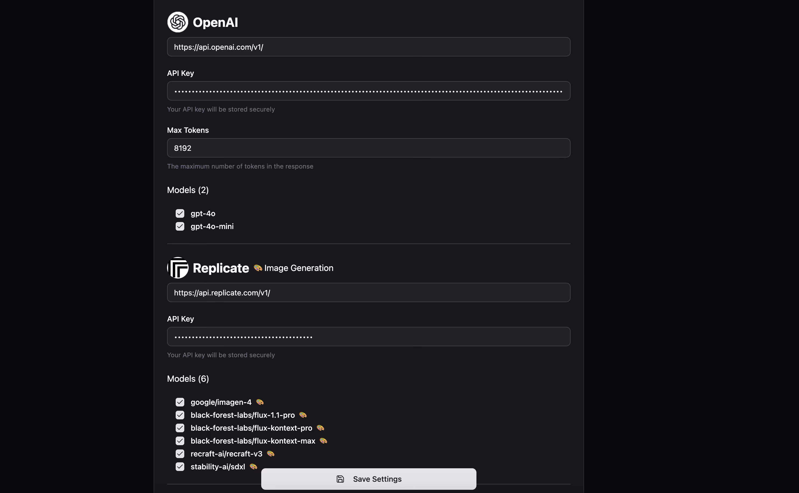
Task: Click the palette icon next to recraft-v3
Action: click(270, 453)
